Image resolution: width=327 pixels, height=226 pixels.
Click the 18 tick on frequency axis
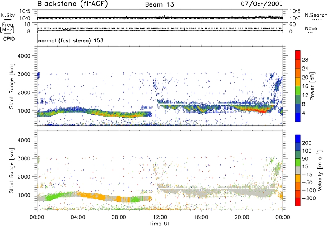click(27, 24)
